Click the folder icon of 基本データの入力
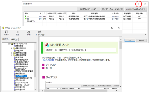This screenshot has width=149, height=93. click(12, 44)
